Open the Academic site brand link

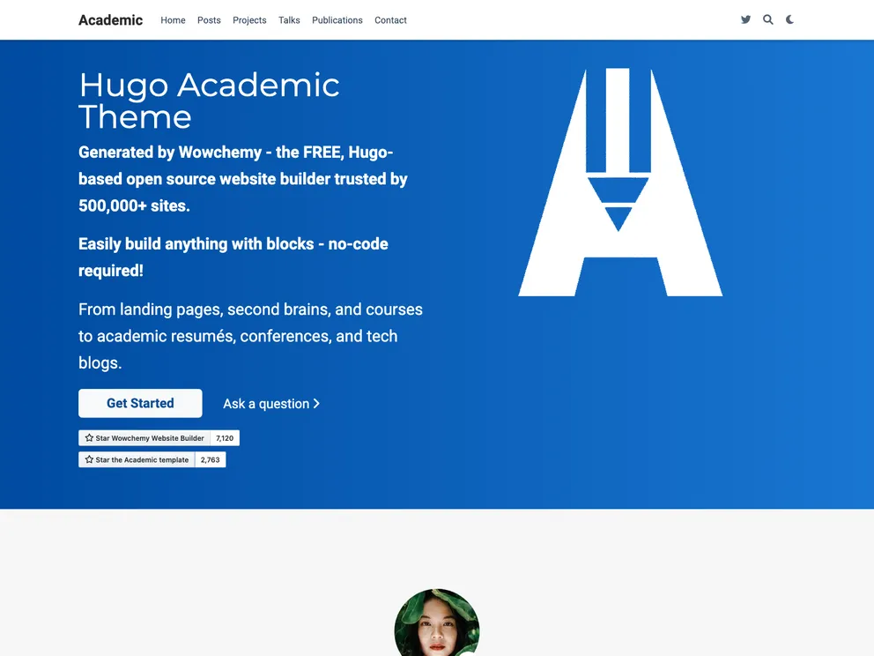(110, 20)
